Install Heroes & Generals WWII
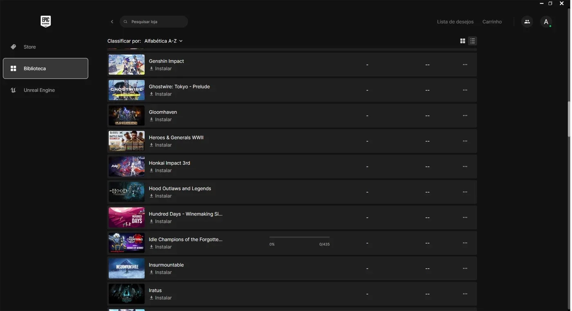572x311 pixels. 161,145
